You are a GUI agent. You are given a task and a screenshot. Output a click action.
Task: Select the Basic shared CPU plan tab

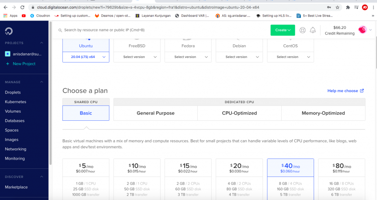tap(86, 113)
